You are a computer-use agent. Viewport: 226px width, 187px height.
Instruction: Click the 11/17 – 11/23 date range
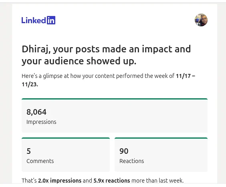point(108,80)
